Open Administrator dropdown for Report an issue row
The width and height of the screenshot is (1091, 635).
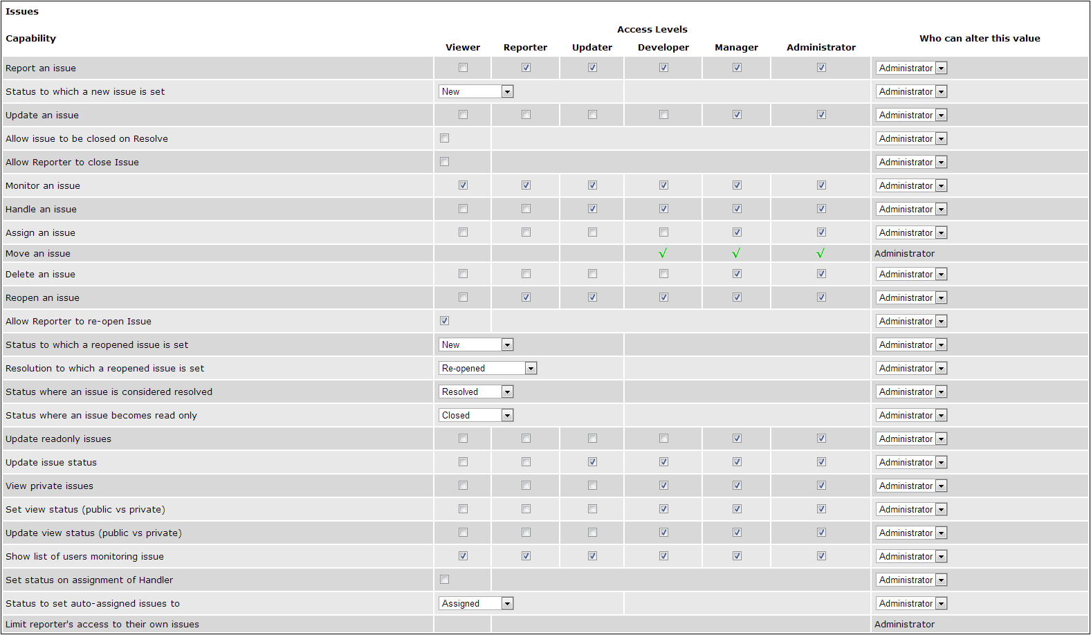point(911,68)
